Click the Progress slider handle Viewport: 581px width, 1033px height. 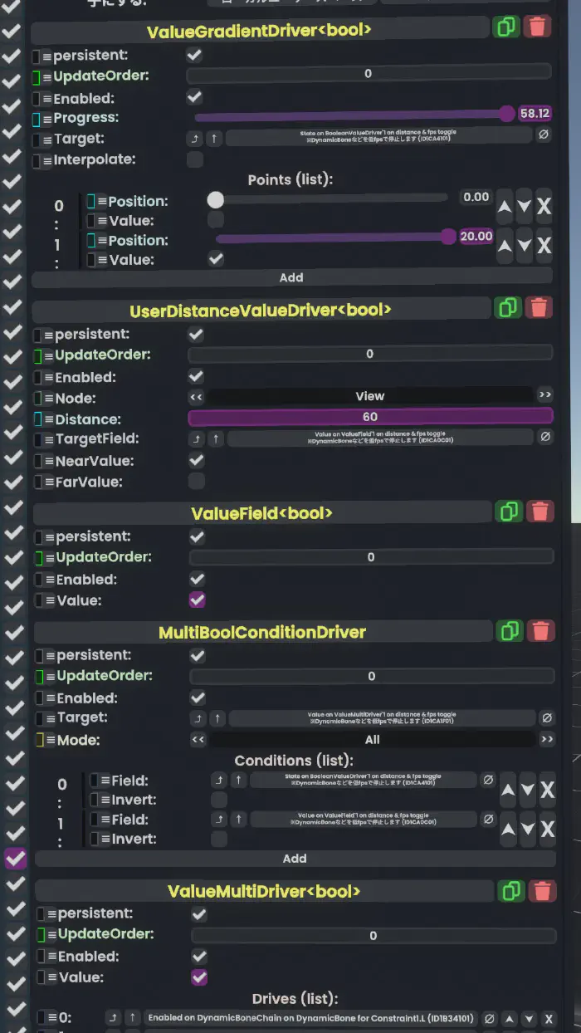tap(507, 114)
